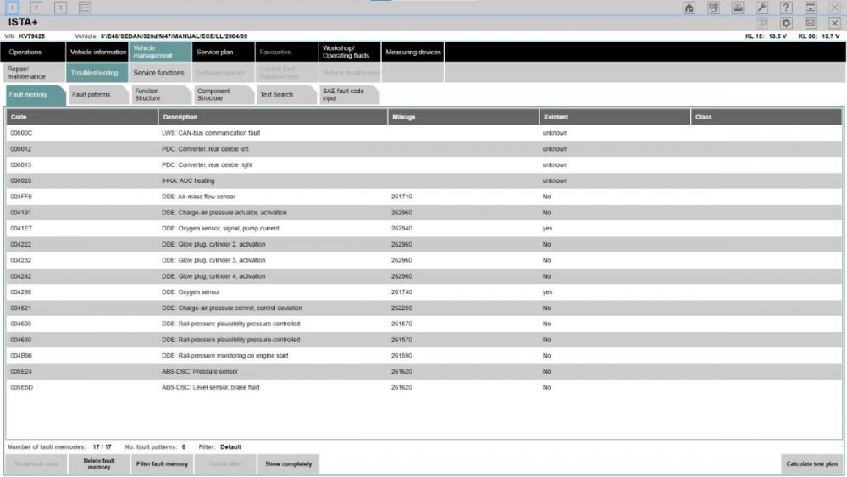Switch to the Text Search tab
The height and width of the screenshot is (477, 847).
286,95
